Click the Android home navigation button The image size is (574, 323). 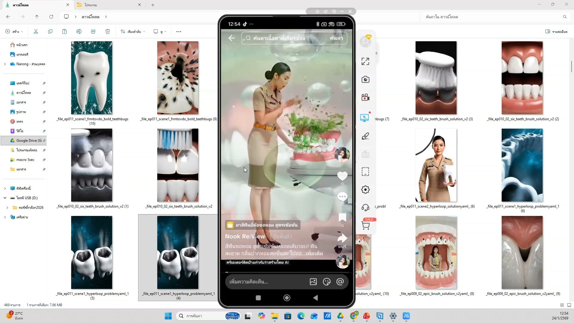tap(287, 298)
